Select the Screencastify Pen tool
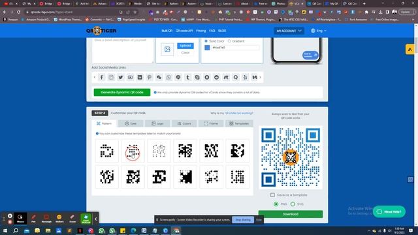This screenshot has height=235, width=418. point(33,218)
